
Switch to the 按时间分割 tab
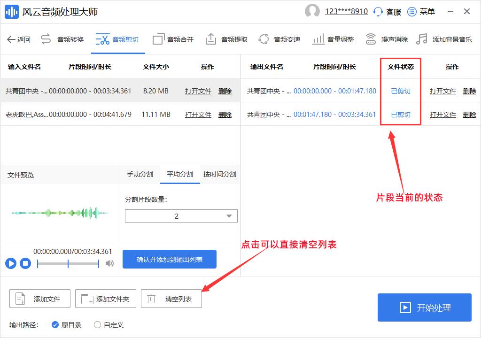pos(219,173)
